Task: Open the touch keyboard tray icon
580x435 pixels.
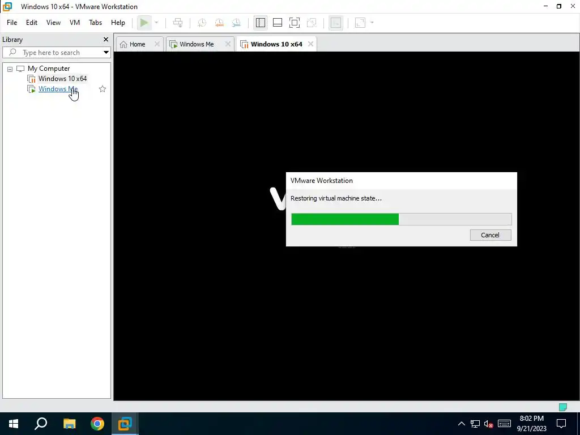Action: pos(504,424)
